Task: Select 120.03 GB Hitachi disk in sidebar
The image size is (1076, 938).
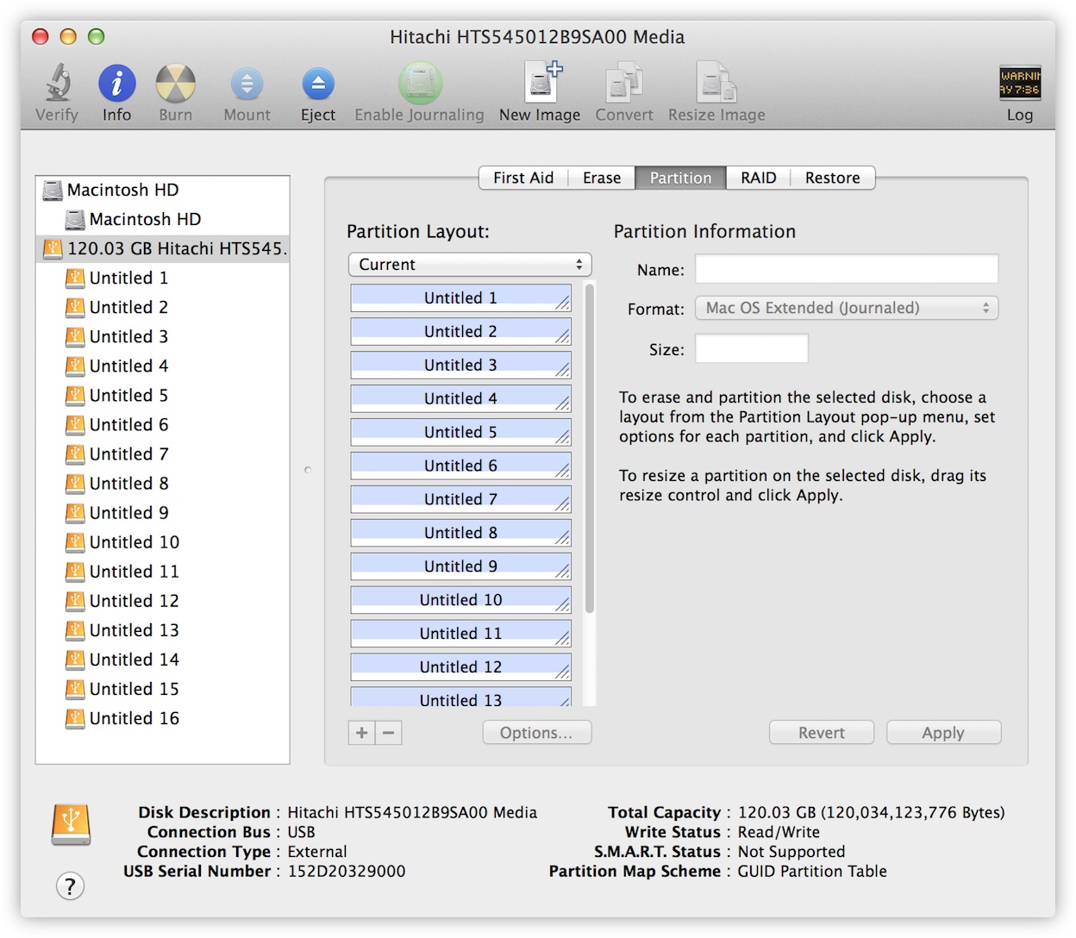Action: coord(162,248)
